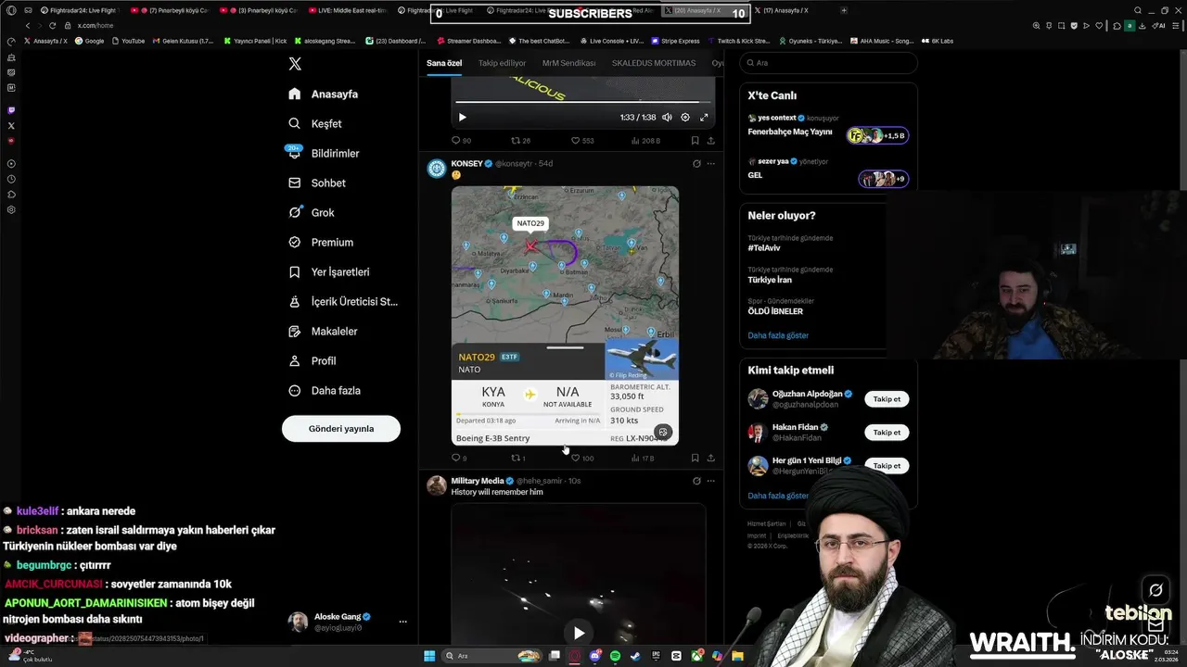Open Spotify from the taskbar
This screenshot has height=667, width=1187.
pos(616,656)
